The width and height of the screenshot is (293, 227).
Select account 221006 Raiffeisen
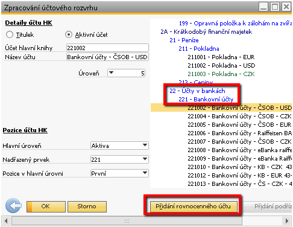click(x=239, y=133)
